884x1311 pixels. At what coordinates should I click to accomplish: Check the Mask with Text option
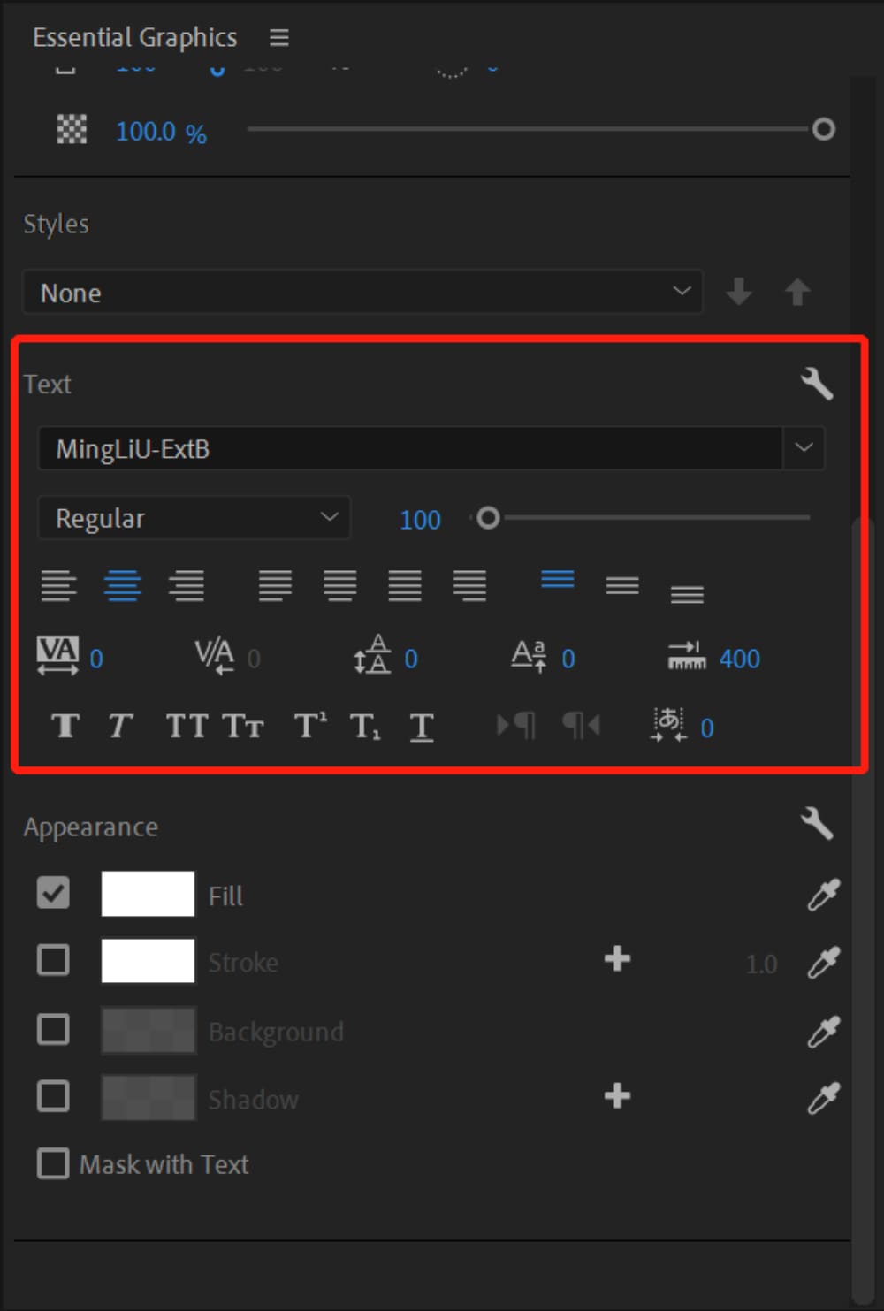[52, 1164]
